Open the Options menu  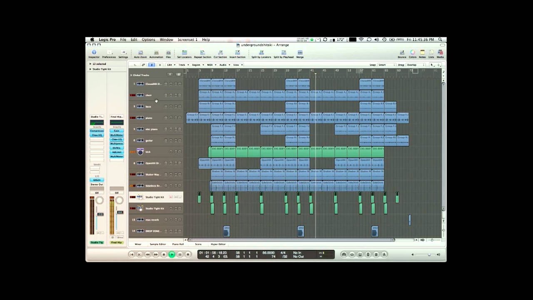point(148,40)
